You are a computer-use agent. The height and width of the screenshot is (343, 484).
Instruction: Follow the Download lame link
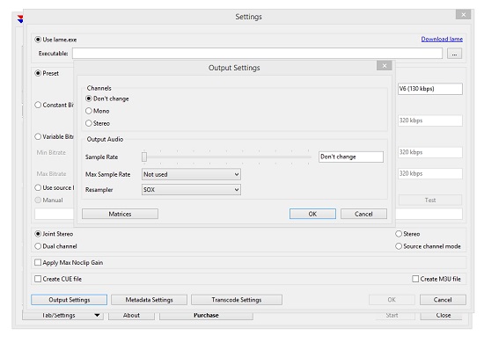tap(442, 40)
